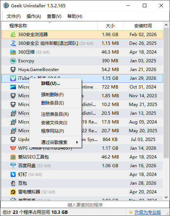170x216 pixels.
Task: Expand the 通过谷歌搜索 submenu arrow
Action: pos(77,142)
